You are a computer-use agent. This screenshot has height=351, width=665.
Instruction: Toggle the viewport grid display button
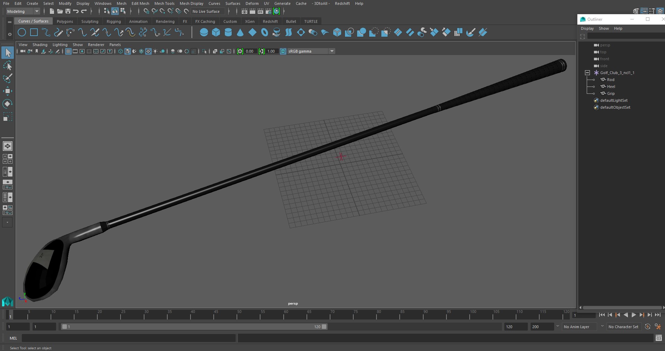68,51
